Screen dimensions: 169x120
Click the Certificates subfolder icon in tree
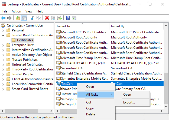[14, 40]
